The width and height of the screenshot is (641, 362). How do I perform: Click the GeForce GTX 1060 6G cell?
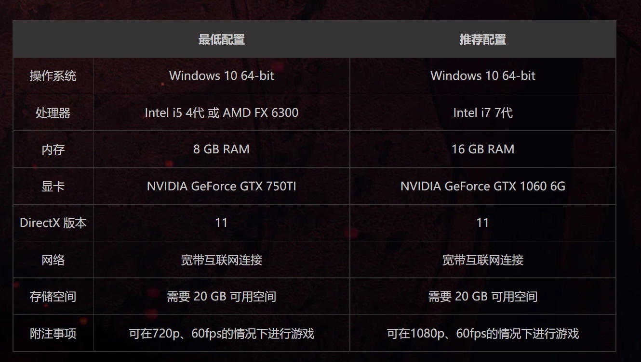tap(483, 187)
